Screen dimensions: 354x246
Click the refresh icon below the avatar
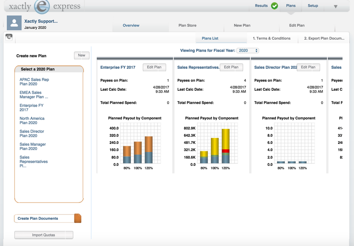click(9, 37)
